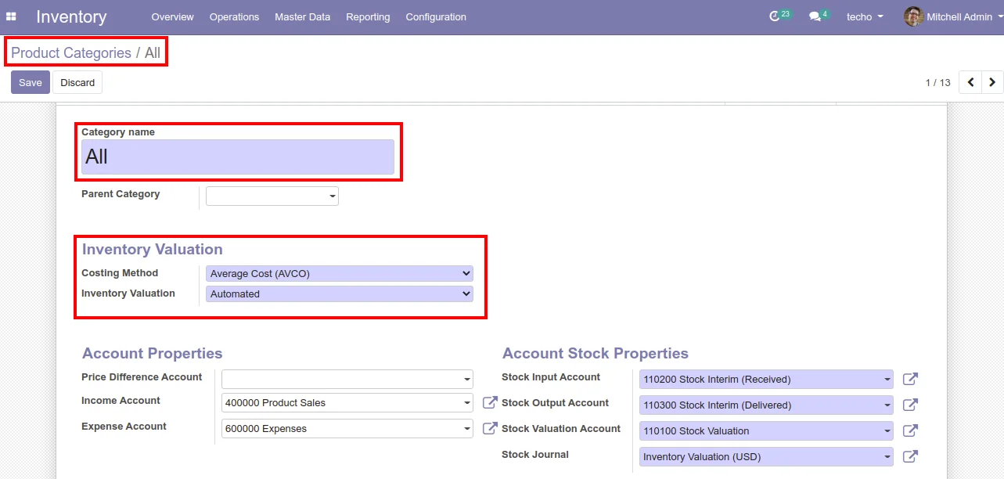
Task: Open external link for Stock Output Account
Action: pos(910,405)
